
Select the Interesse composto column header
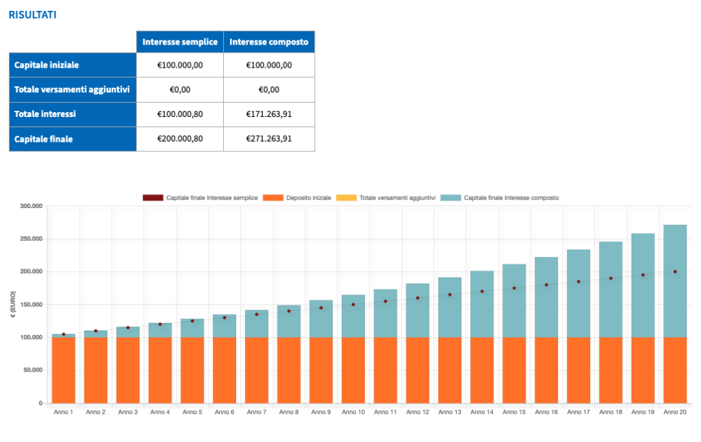[269, 42]
